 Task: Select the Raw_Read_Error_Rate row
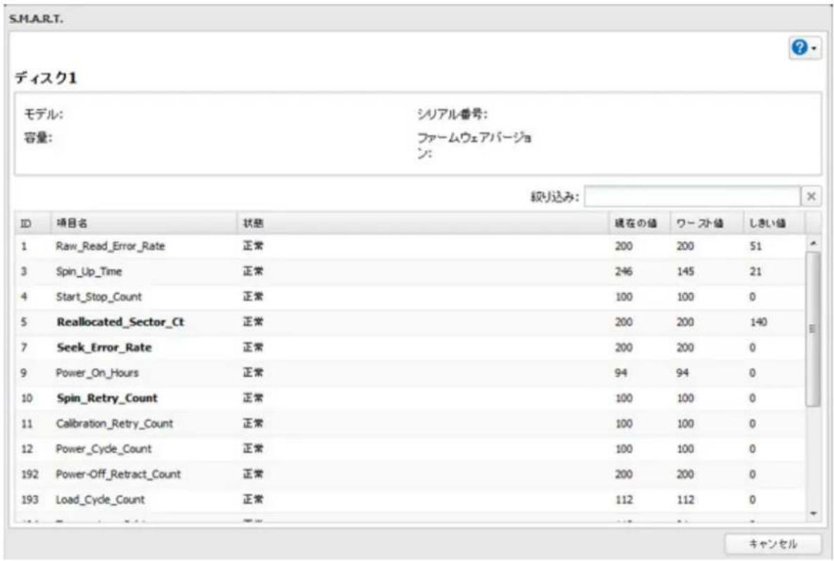click(x=410, y=246)
